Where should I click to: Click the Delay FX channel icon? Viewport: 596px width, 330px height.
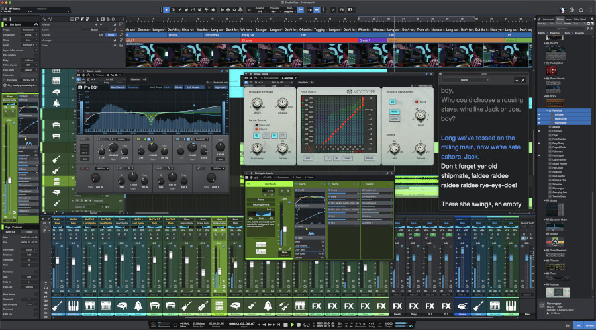coord(413,306)
